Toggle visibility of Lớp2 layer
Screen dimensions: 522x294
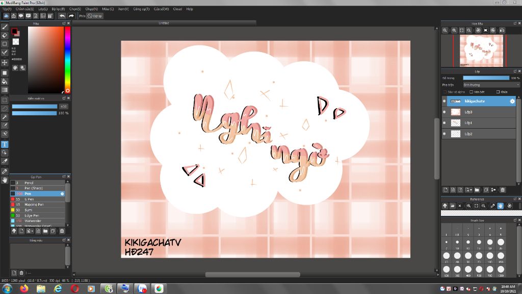445,134
